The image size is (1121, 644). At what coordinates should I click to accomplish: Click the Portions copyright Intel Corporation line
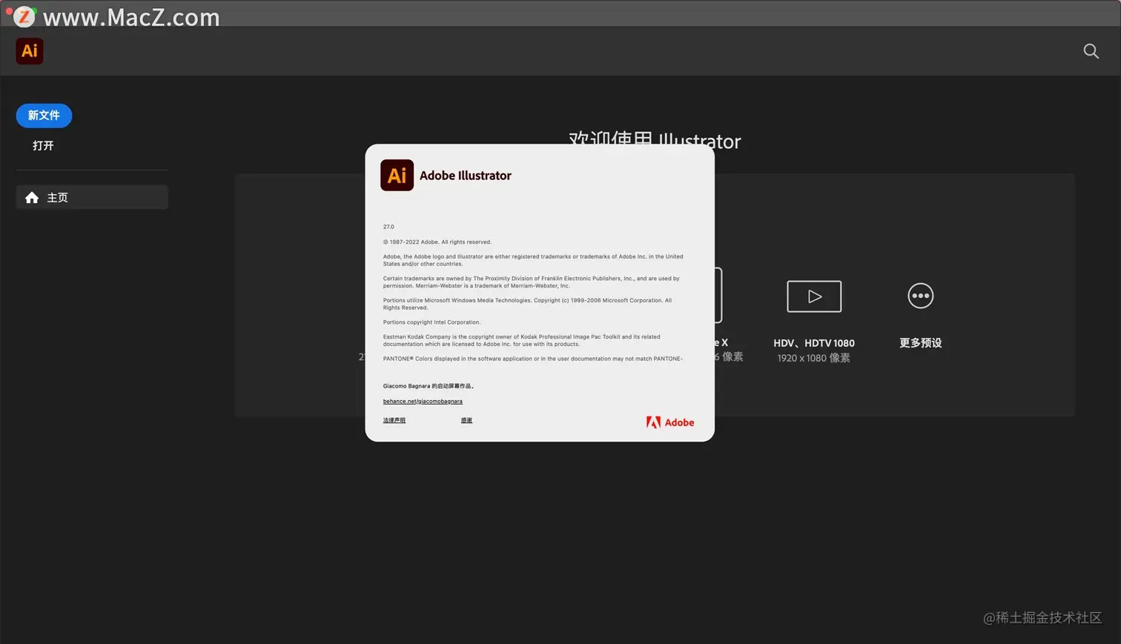(x=431, y=322)
